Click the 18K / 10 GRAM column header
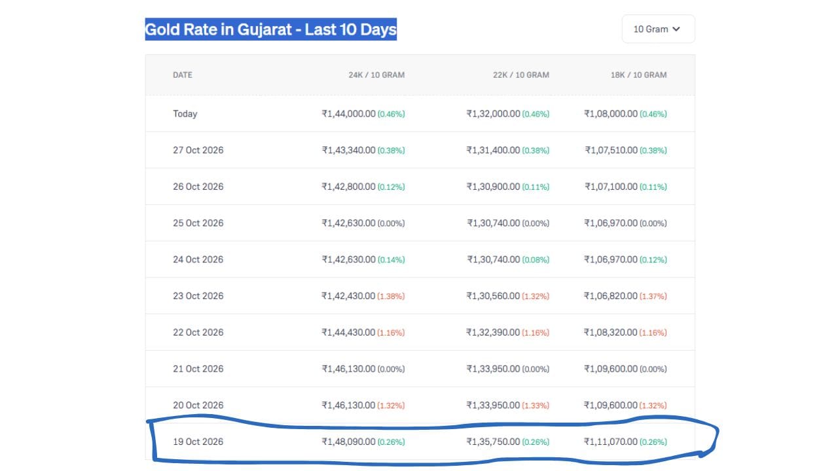Screen dimensions: 838x471 click(639, 75)
